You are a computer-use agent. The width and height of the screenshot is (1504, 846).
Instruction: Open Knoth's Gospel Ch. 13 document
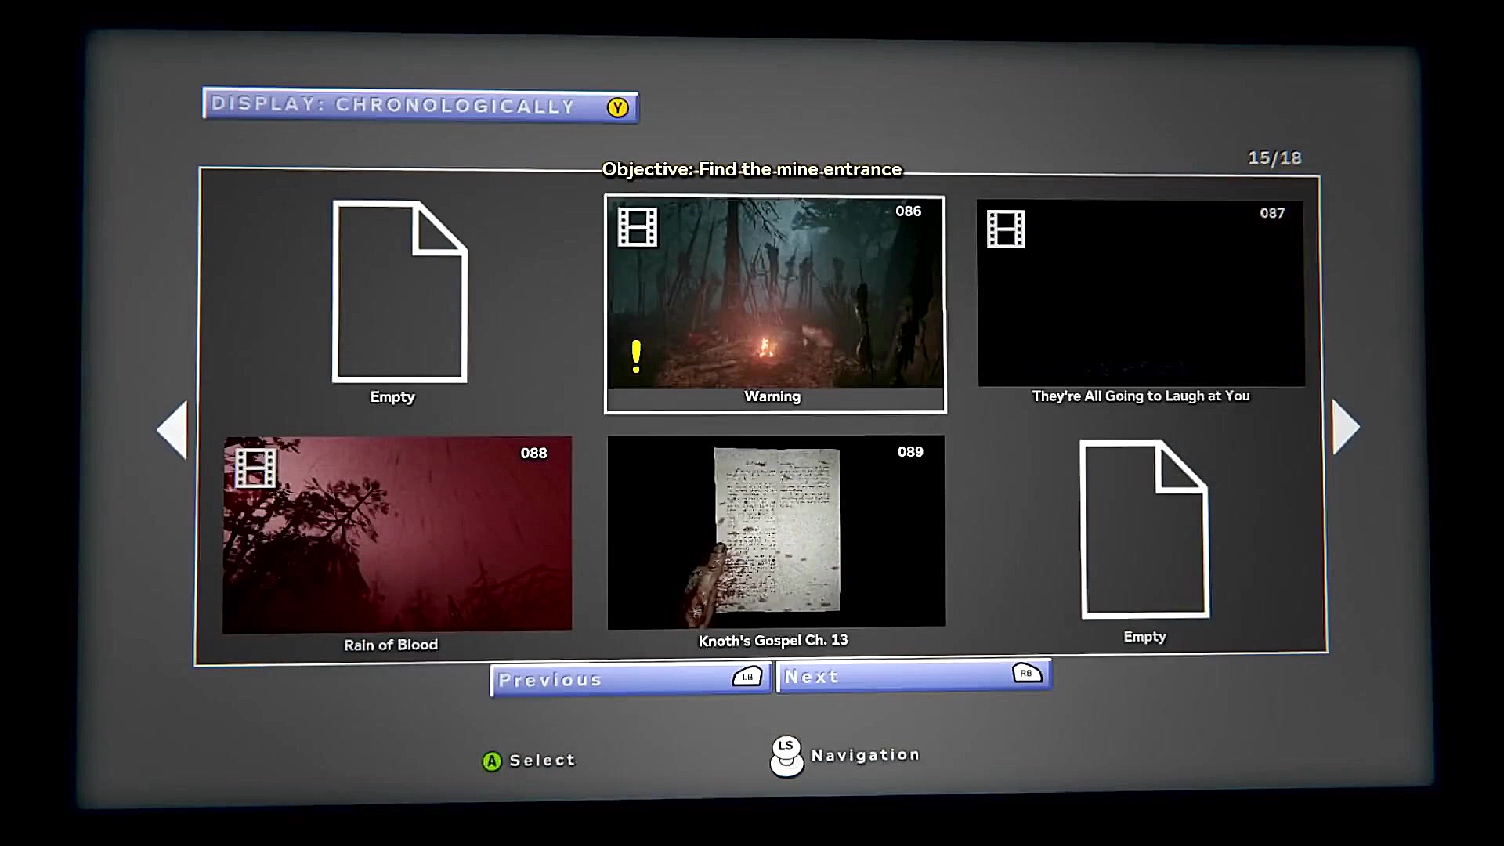(x=775, y=533)
